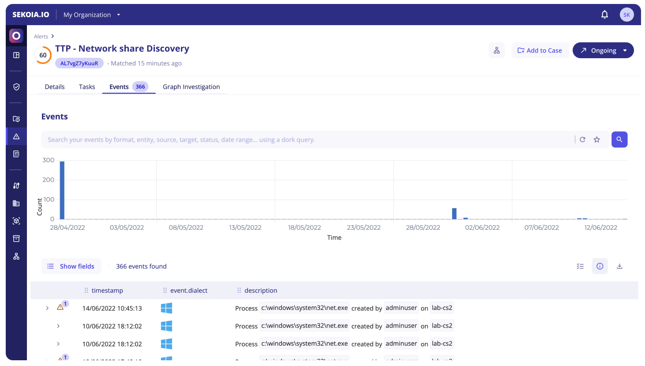Click the notification bell icon
This screenshot has height=366, width=645.
click(604, 15)
